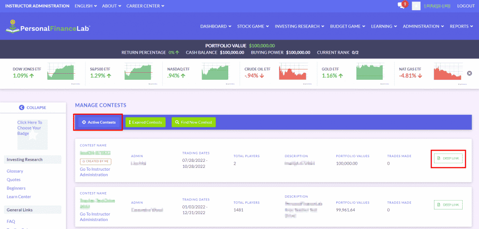Open the FAQ sidebar link

[x=11, y=222]
